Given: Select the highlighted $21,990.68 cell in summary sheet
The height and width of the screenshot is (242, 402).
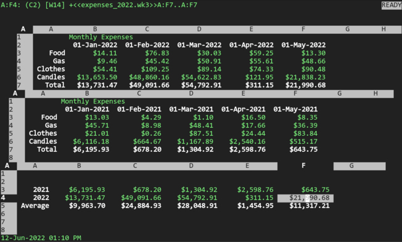Looking at the screenshot, I should (x=305, y=198).
